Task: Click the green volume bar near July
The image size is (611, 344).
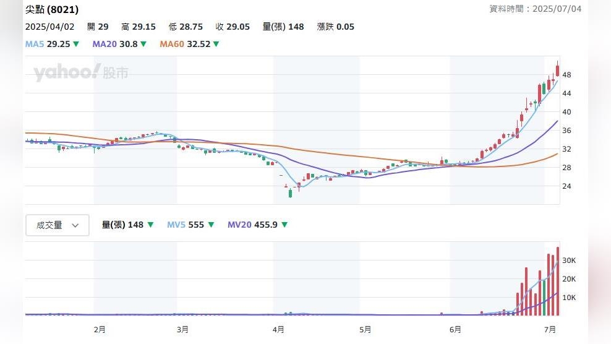Action: tap(544, 298)
